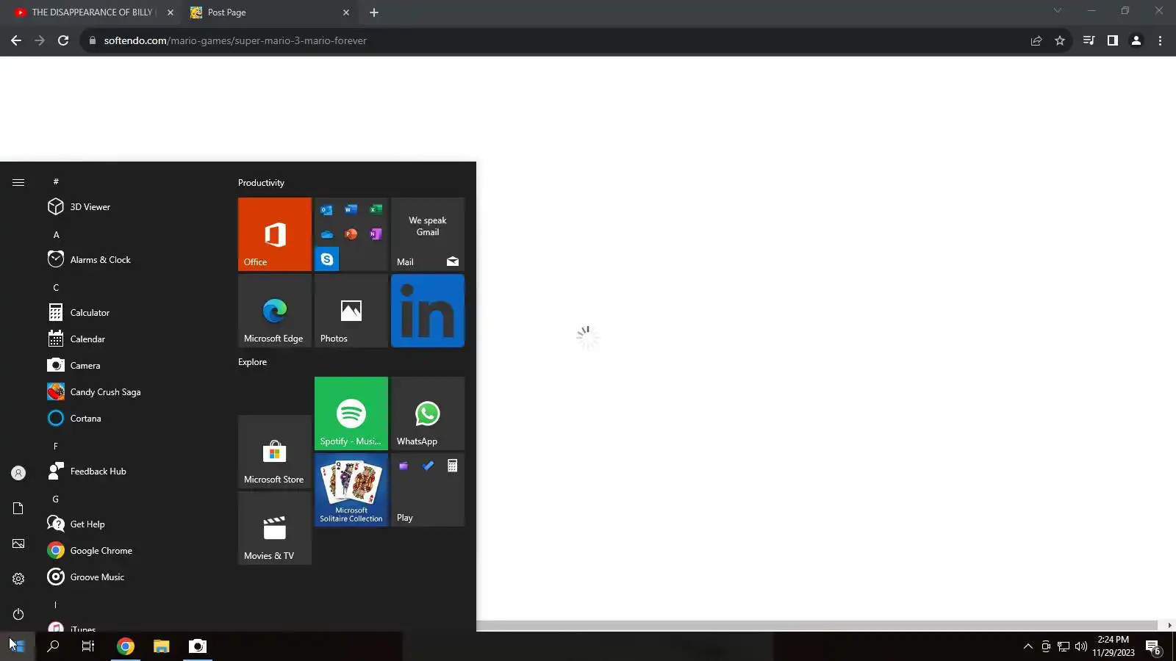Open the Power options button
This screenshot has height=661, width=1176.
[18, 614]
